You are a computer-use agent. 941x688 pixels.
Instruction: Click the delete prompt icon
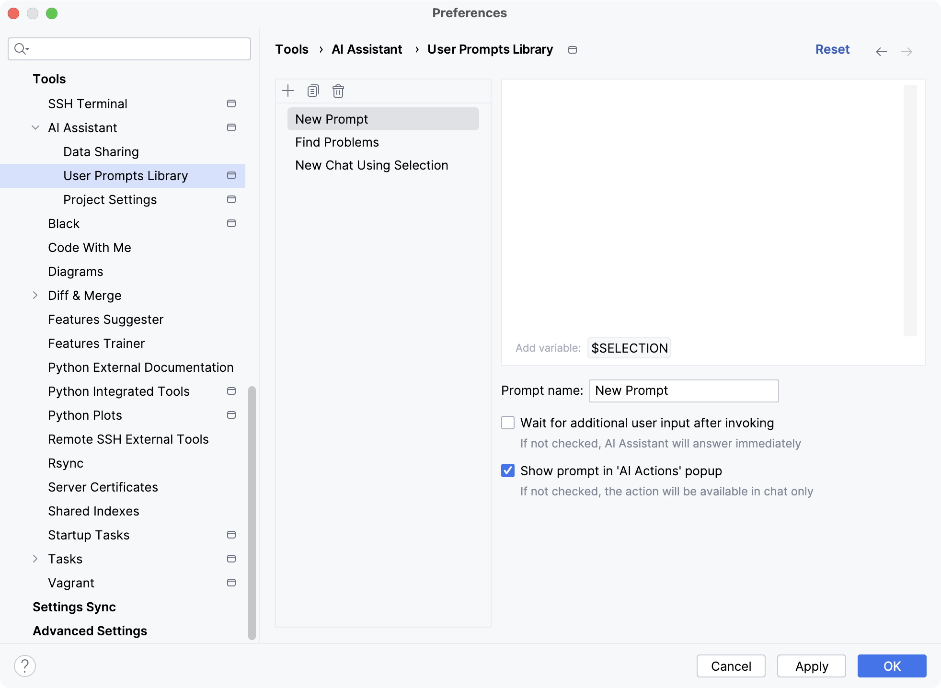coord(337,91)
